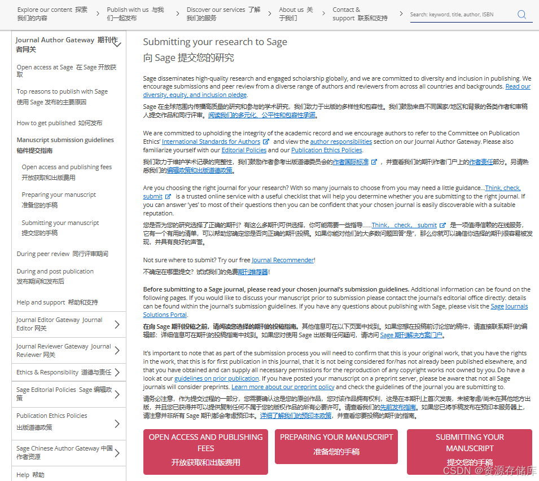This screenshot has height=481, width=539.
Task: Open Top reasons to publish with Sage
Action: click(x=62, y=96)
